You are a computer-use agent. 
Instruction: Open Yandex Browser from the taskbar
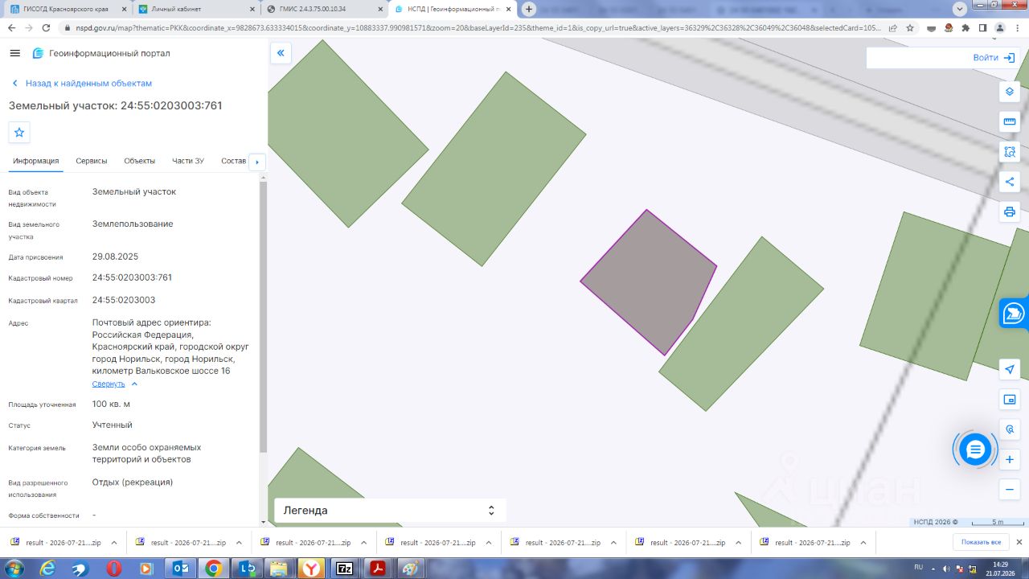tap(311, 569)
